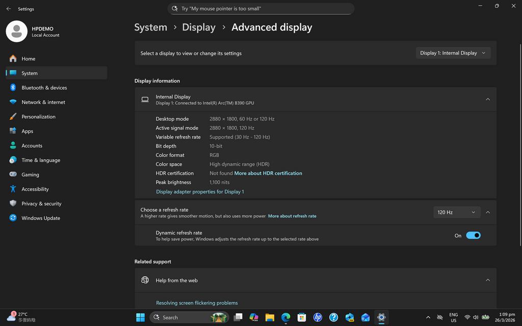The width and height of the screenshot is (522, 326).
Task: Launch Microsoft Edge from the taskbar
Action: [x=285, y=317]
